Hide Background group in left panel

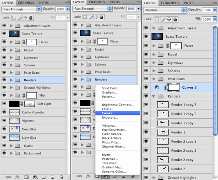point(4,153)
